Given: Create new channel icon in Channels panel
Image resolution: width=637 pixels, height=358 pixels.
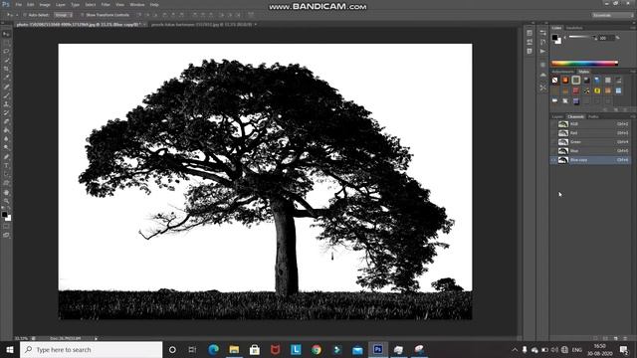Looking at the screenshot, I should pos(615,338).
